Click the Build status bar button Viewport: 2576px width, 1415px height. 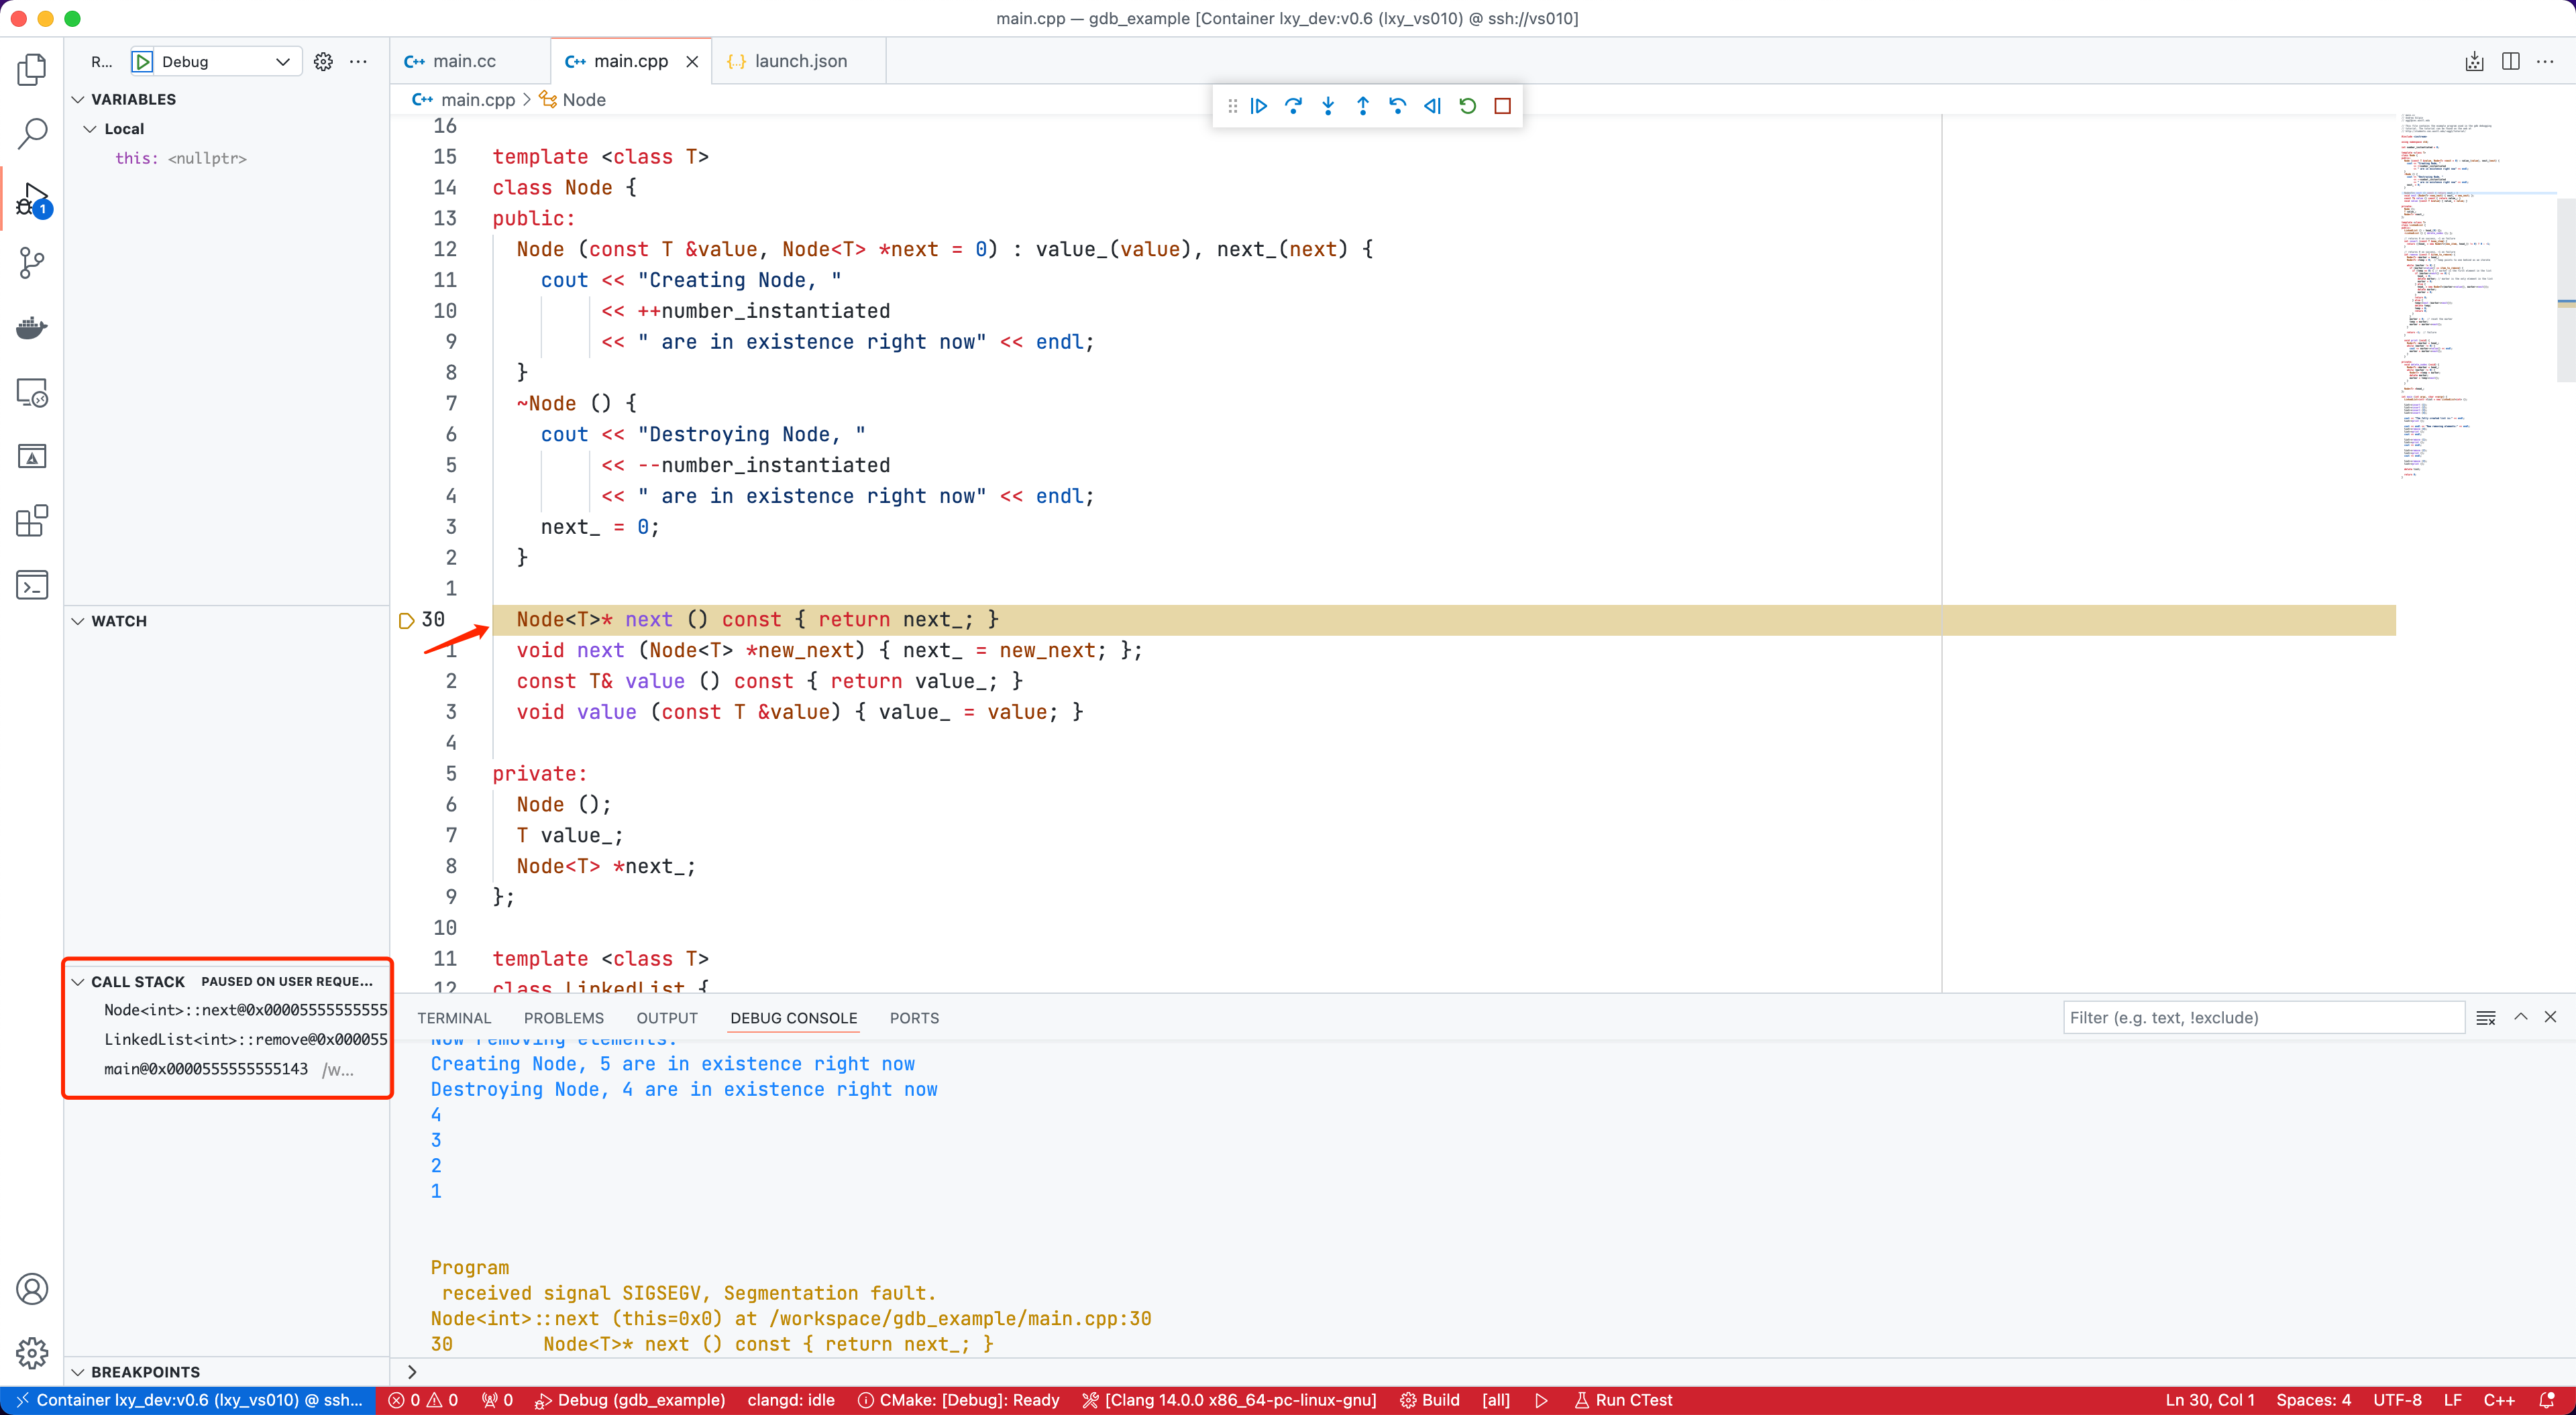click(1430, 1400)
